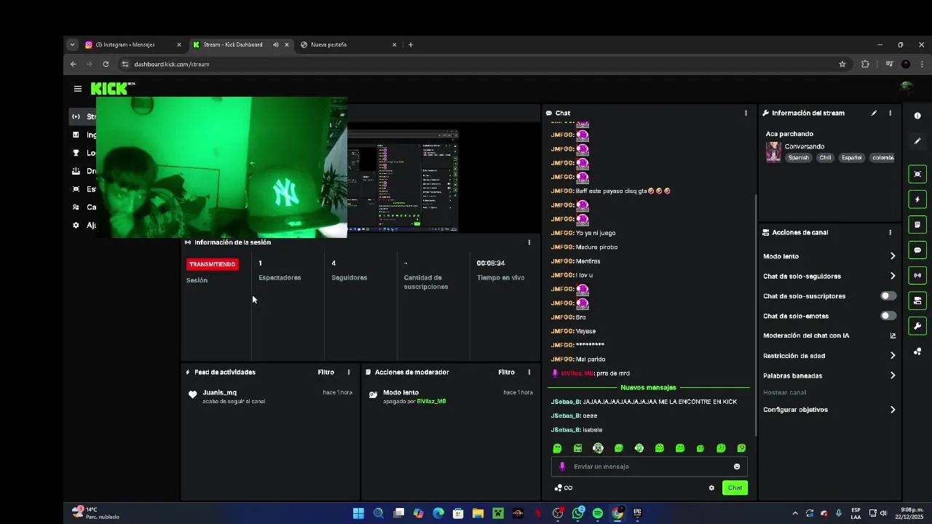
Task: Click the channel points infinity icon below the message box
Action: (x=564, y=488)
